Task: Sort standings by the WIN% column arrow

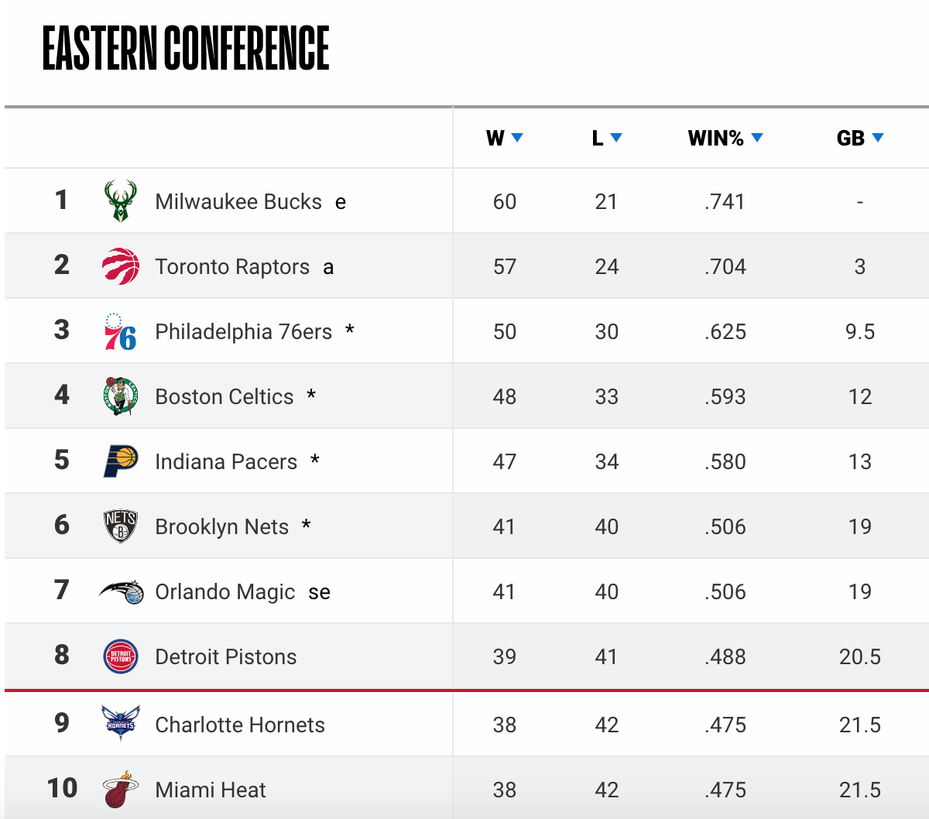Action: click(x=757, y=138)
